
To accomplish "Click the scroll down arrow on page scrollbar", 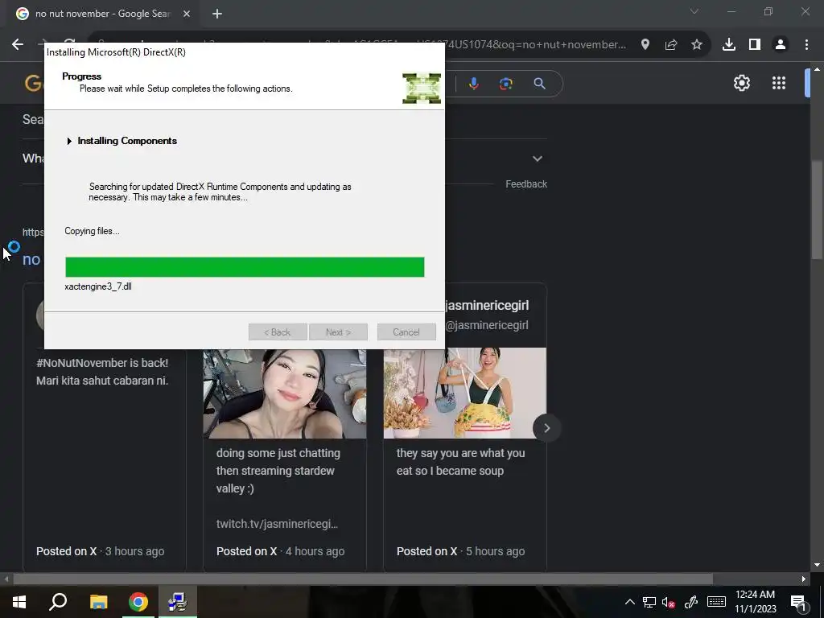I will tap(817, 565).
